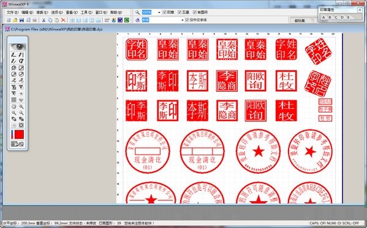Open the 选项 menu
Screen dimensions: 367x228
pos(57,12)
